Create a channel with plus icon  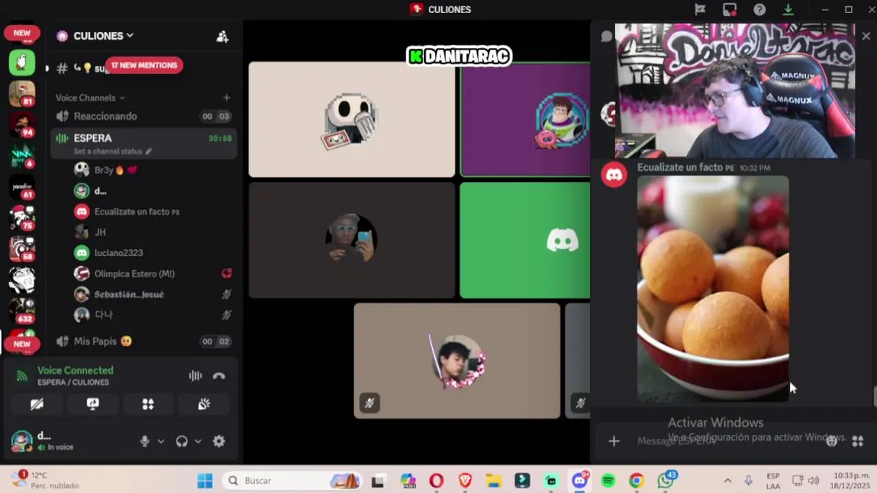(227, 98)
